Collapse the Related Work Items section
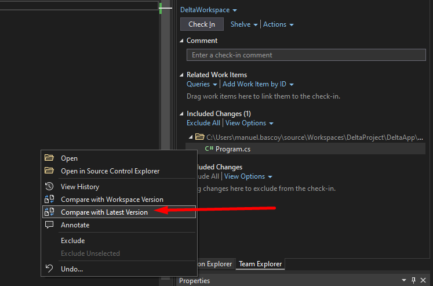The height and width of the screenshot is (286, 433). pos(181,75)
